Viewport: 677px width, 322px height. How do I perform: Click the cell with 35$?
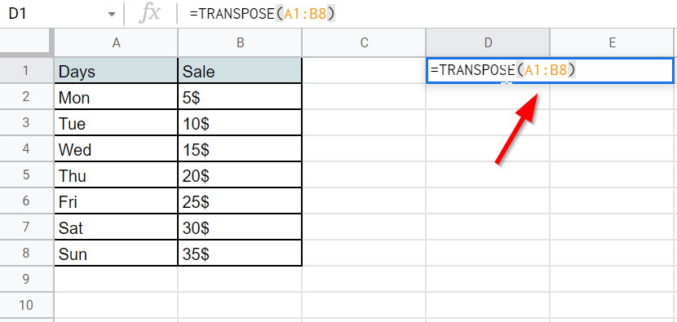[x=240, y=254]
